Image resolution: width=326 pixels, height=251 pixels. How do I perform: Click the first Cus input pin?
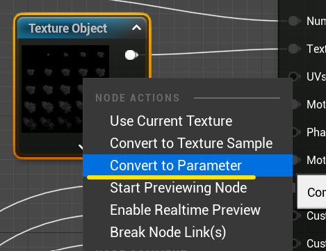tap(296, 216)
